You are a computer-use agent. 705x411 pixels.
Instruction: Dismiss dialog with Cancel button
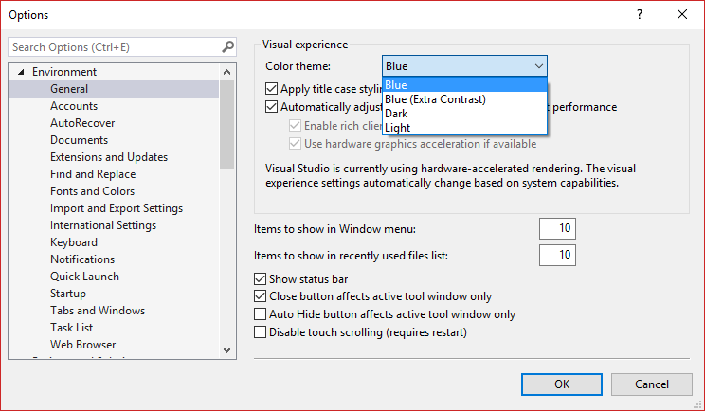[652, 384]
